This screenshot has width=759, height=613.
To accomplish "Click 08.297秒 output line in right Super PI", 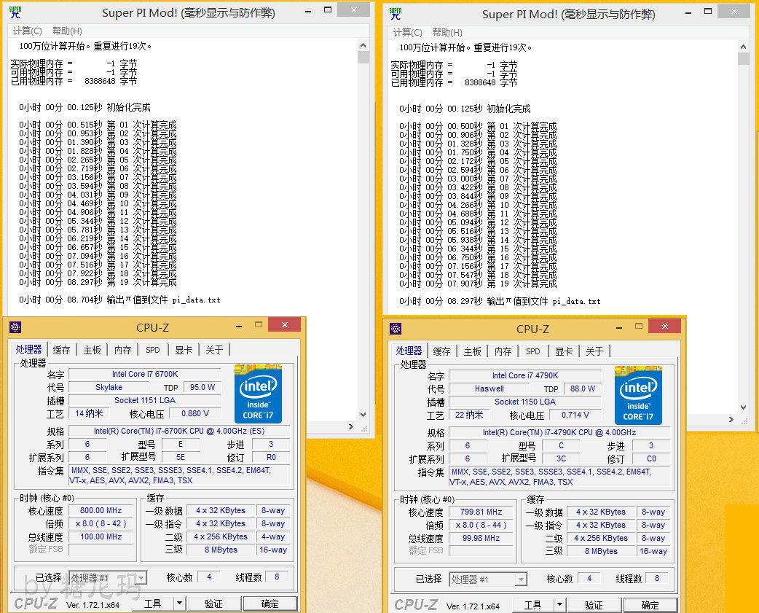I will 500,301.
